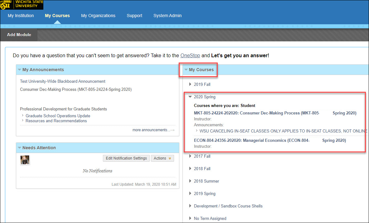
Task: Open the Actions dropdown menu
Action: pos(163,158)
